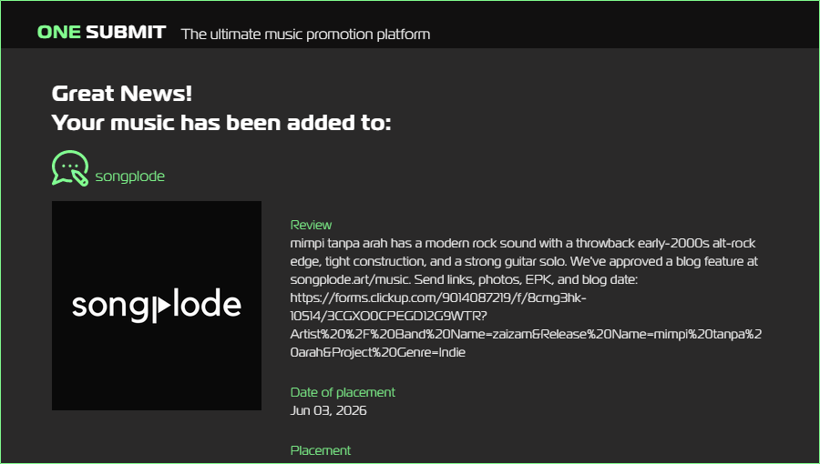The height and width of the screenshot is (464, 820).
Task: Click the play triangle in songplode logo
Action: tap(164, 307)
